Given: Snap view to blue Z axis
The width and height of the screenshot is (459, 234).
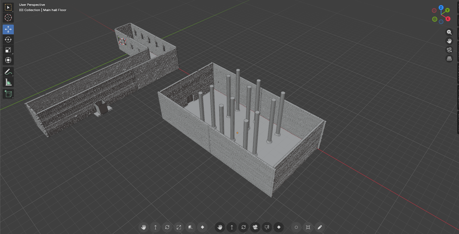Looking at the screenshot, I should pos(441,8).
